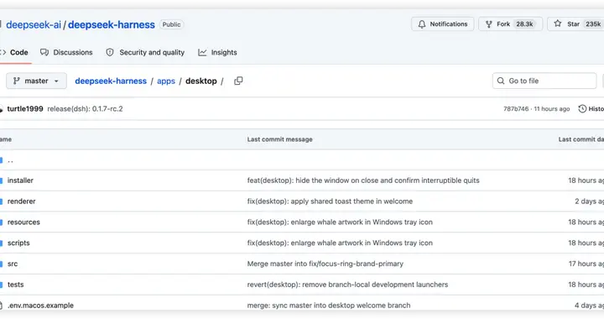Switch to the Discussions tab

click(x=66, y=52)
